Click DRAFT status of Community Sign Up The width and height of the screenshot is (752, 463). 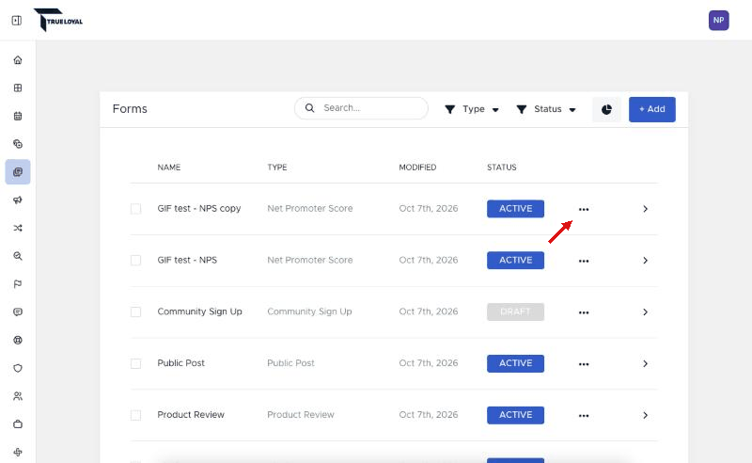pos(515,311)
